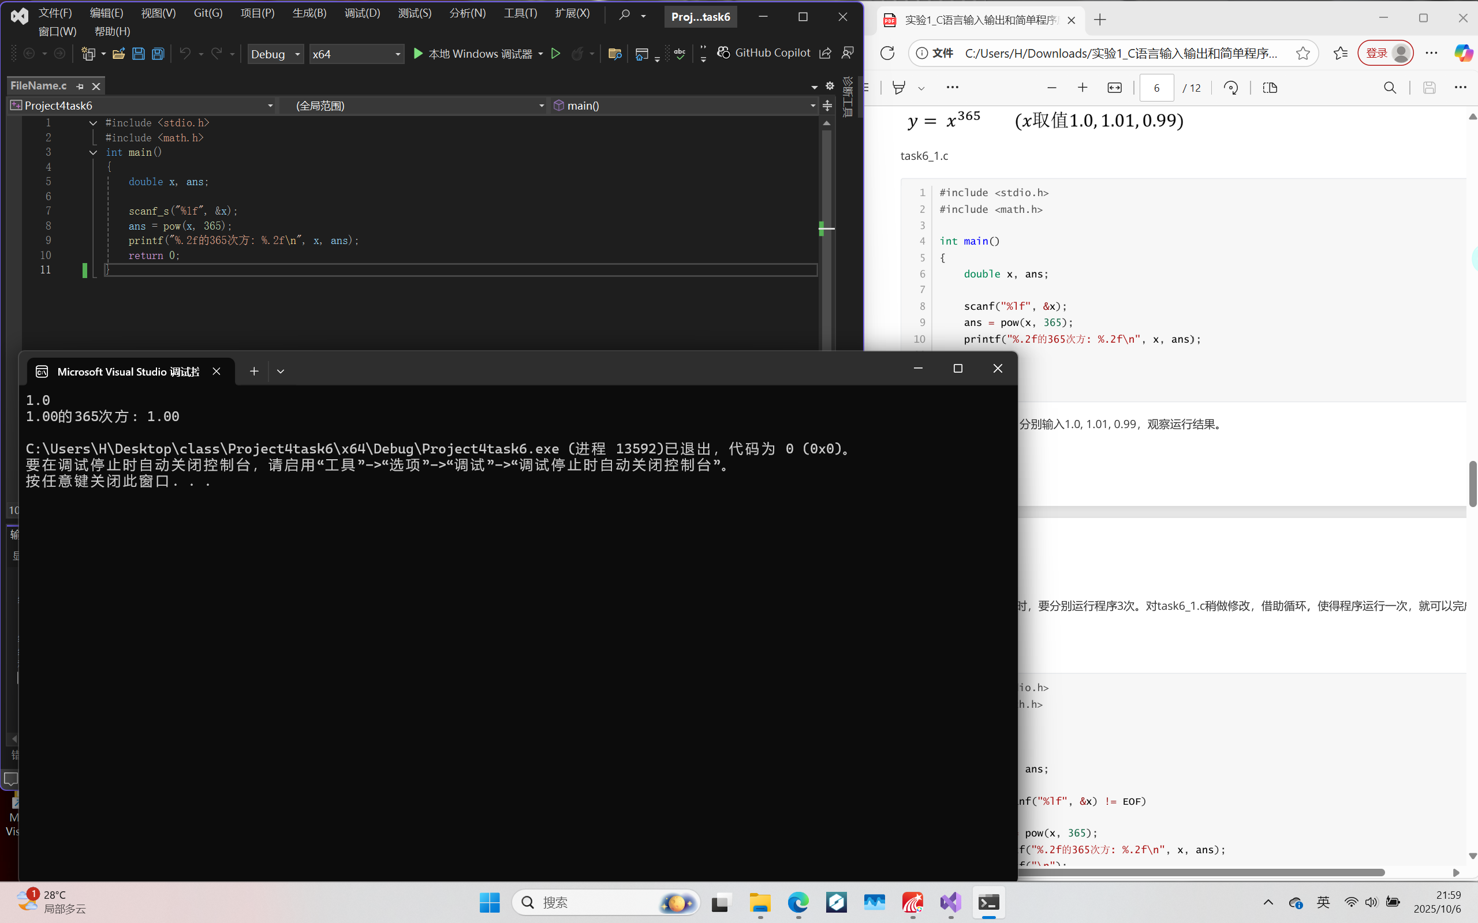Open the 调试(D) menu
The height and width of the screenshot is (923, 1478).
click(361, 13)
